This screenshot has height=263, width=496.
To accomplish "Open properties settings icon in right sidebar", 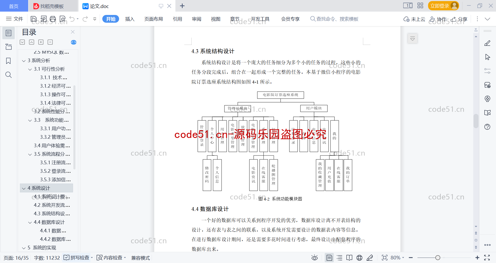I will click(487, 71).
